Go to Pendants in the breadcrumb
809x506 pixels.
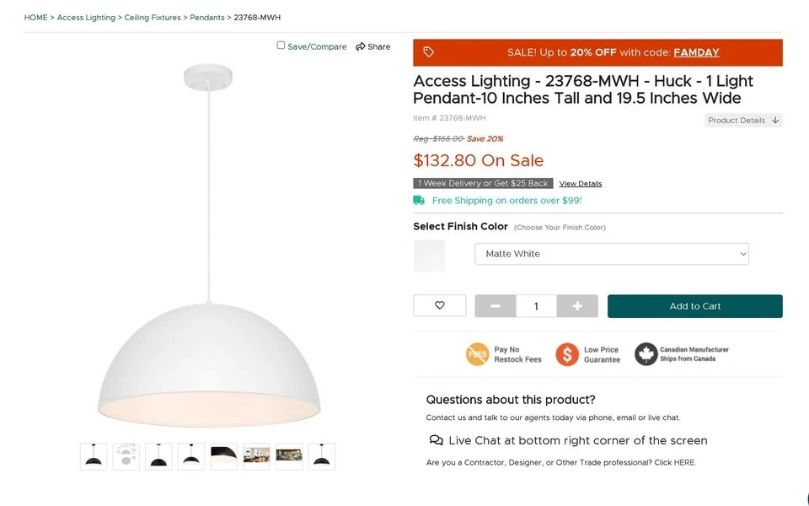[207, 18]
